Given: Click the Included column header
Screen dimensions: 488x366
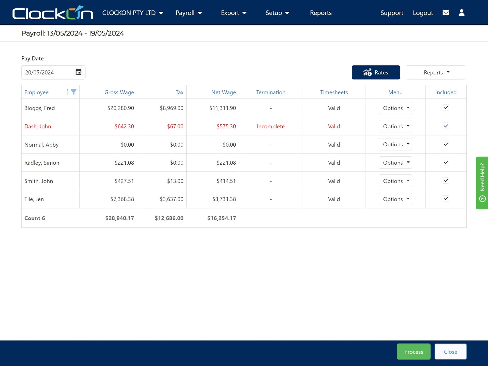Looking at the screenshot, I should (446, 92).
